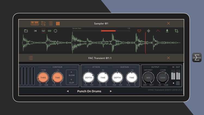Click the red upward chevron icon
Viewport: 204px width, 115px height.
158,31
